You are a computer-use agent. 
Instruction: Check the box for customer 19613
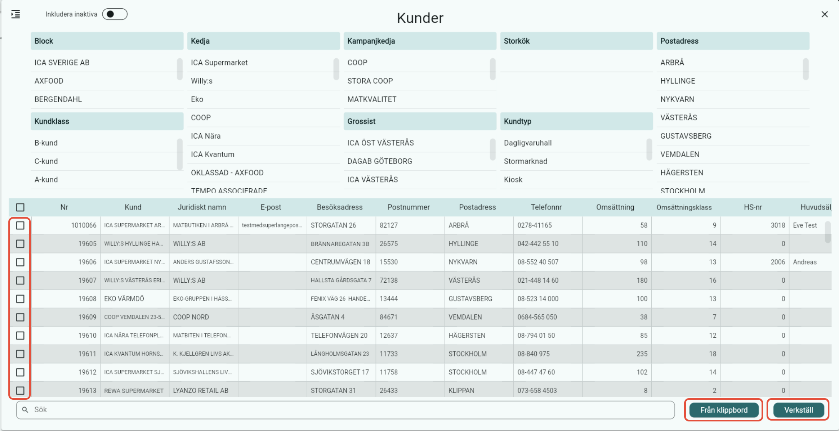(x=20, y=390)
